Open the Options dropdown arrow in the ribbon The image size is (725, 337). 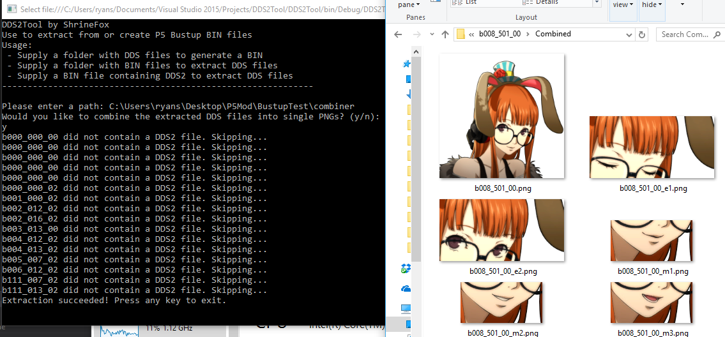(682, 4)
